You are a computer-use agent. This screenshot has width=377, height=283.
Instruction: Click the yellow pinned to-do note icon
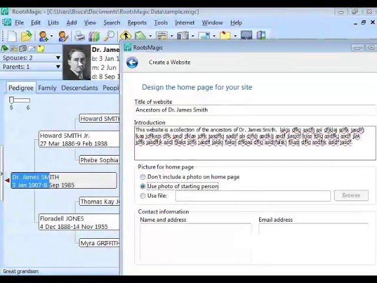coord(225,35)
